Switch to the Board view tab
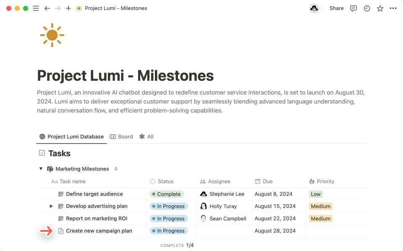Screen dimensions: 403x251 121,136
